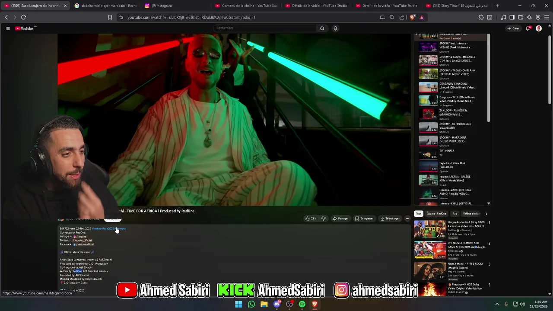Click the share page icon in address bar
Image resolution: width=553 pixels, height=311 pixels.
402,17
